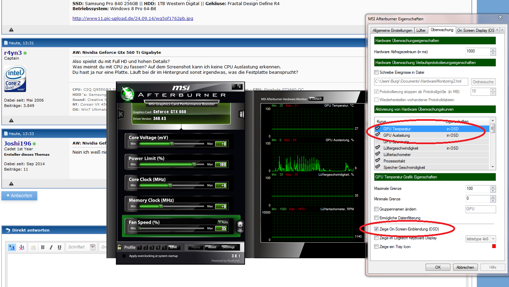Viewport: 509px width, 287px height.
Task: Enable Zeige im Logitech Keyboard Display
Action: pyautogui.click(x=376, y=238)
